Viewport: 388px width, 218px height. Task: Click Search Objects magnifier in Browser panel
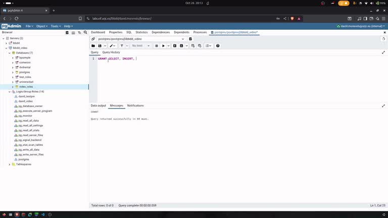coord(85,32)
